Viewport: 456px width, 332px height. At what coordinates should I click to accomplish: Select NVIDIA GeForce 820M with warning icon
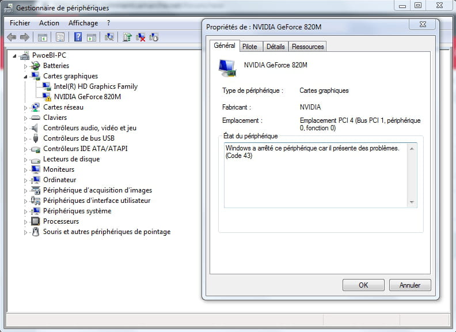tap(88, 97)
